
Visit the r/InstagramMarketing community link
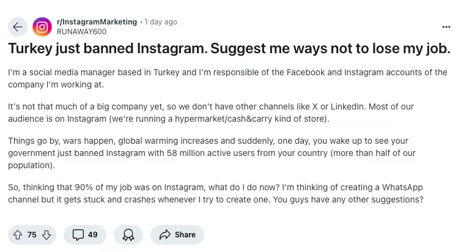point(96,21)
